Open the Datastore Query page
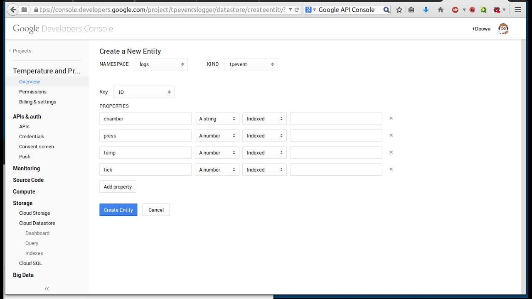Image resolution: width=532 pixels, height=299 pixels. pos(32,243)
